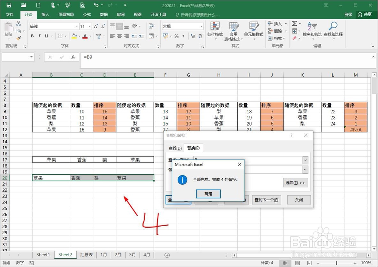378x267 pixels.
Task: Click the 共享 Share button
Action: 365,14
